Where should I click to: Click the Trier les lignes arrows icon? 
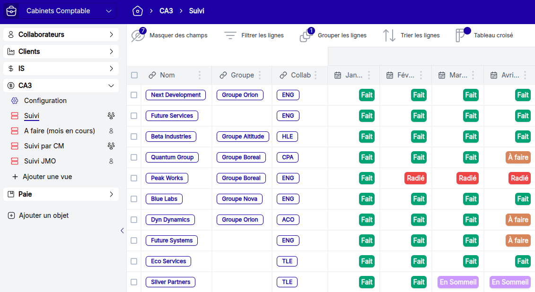click(389, 35)
